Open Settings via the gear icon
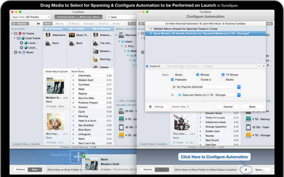 click(x=150, y=107)
